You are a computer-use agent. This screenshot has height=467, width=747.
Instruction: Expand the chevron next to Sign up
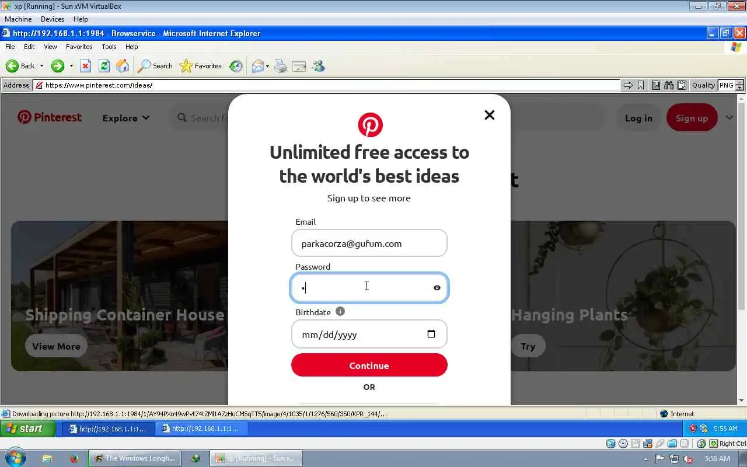[729, 117]
